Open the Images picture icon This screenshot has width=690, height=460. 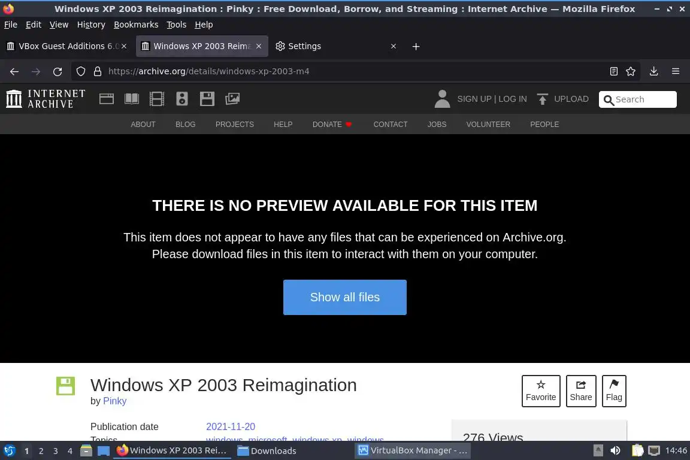point(232,99)
